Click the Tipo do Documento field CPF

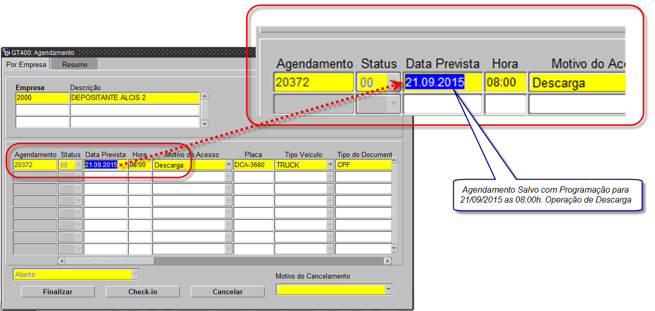point(364,165)
